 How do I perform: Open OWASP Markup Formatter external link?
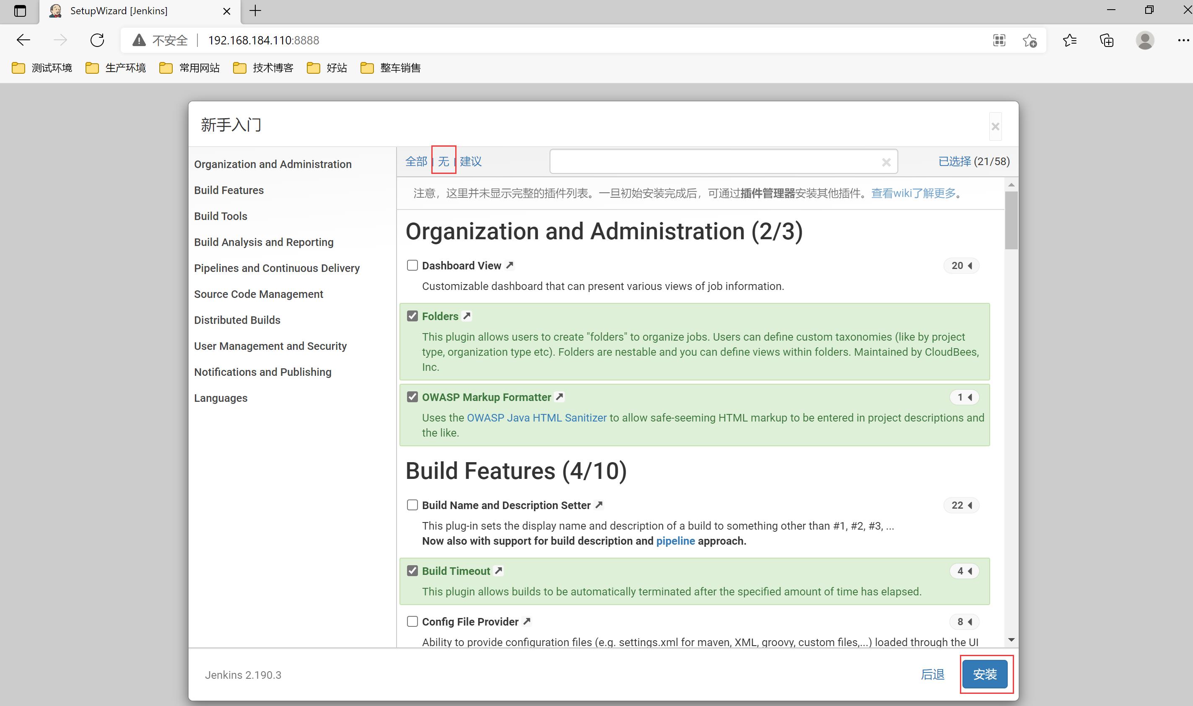coord(560,397)
